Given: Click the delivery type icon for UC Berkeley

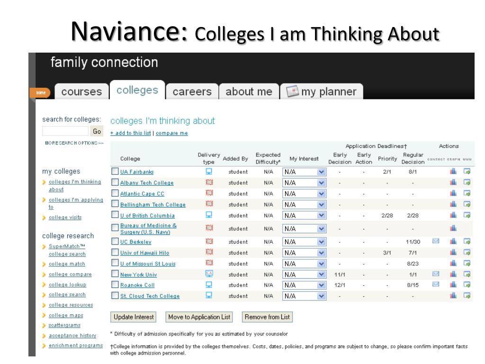Looking at the screenshot, I should 209,241.
